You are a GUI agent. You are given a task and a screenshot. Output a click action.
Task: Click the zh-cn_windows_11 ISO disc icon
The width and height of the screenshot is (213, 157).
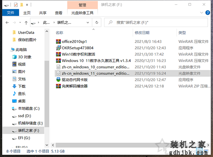click(58, 73)
